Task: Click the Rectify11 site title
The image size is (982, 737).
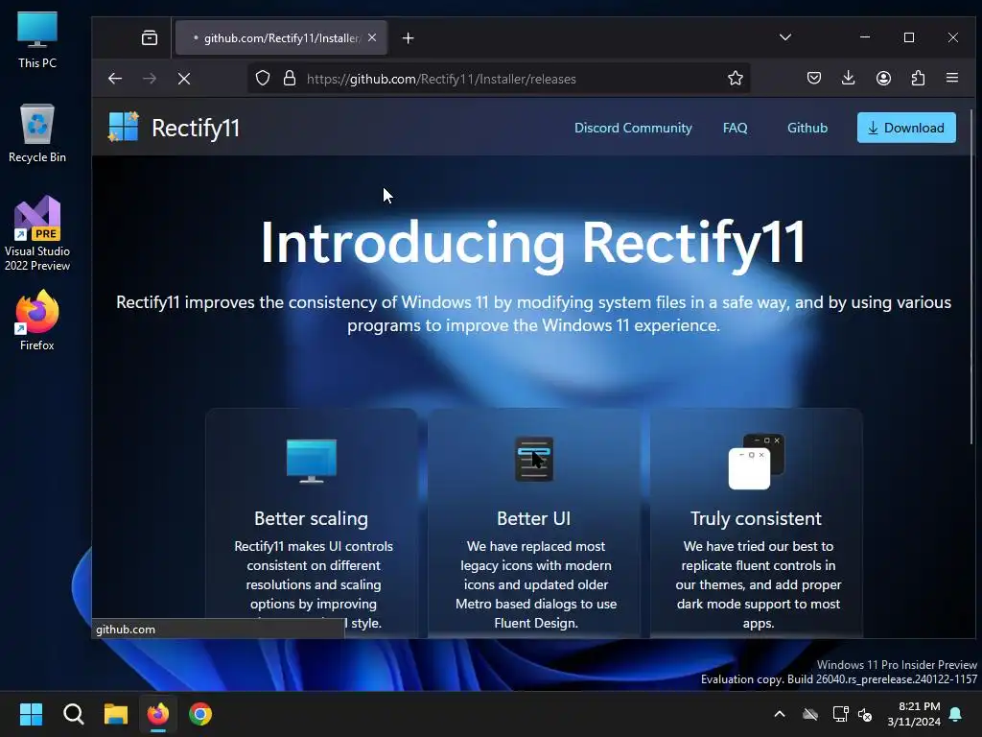Action: tap(196, 128)
